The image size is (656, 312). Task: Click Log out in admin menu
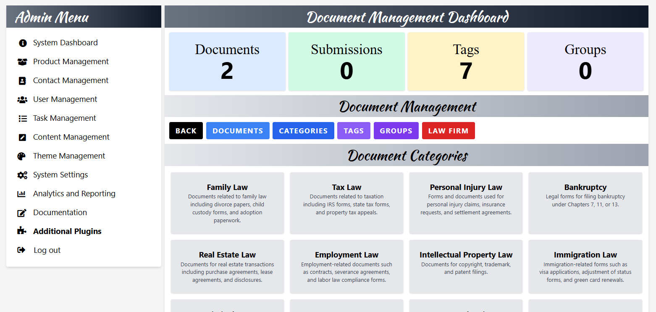pyautogui.click(x=47, y=250)
